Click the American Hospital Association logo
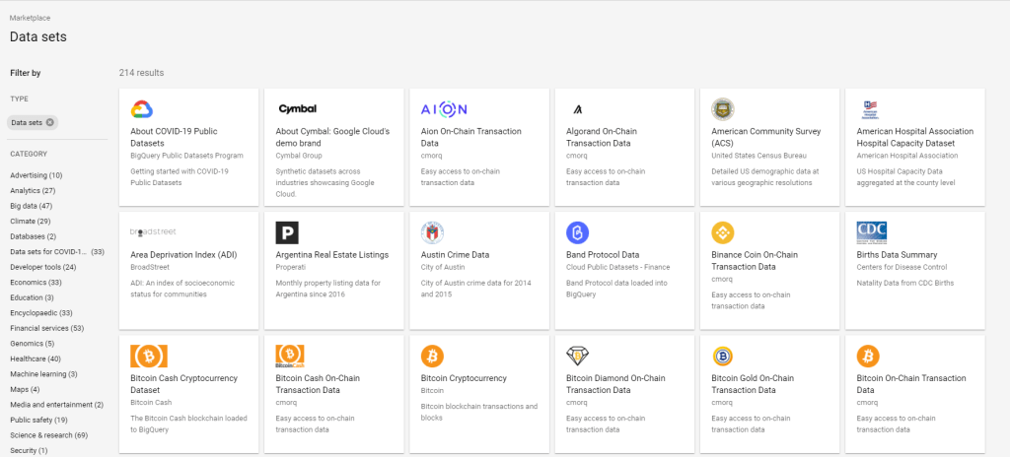 tap(870, 109)
